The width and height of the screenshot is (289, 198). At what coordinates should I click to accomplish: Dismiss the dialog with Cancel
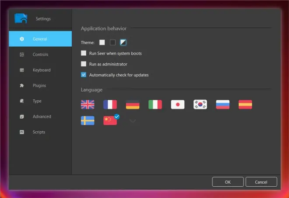click(261, 182)
